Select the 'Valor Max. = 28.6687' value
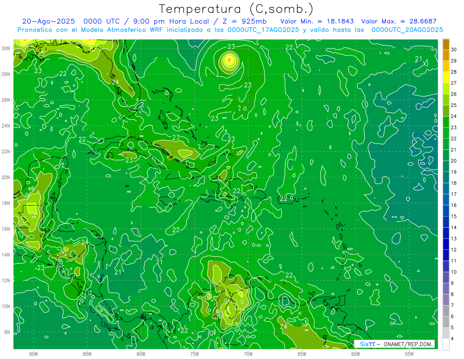 (x=399, y=22)
